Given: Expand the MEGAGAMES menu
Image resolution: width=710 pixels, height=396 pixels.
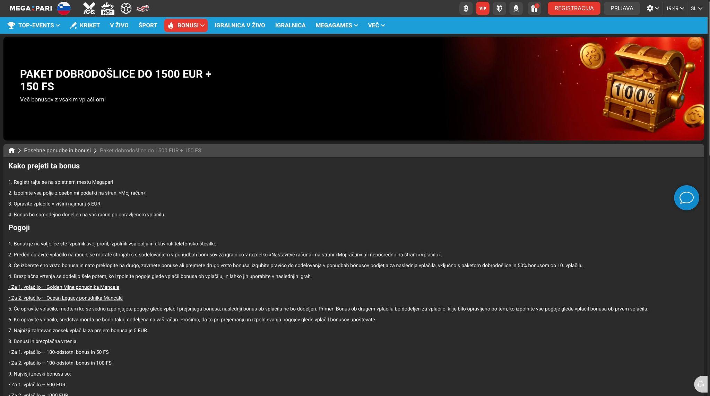Looking at the screenshot, I should tap(337, 25).
